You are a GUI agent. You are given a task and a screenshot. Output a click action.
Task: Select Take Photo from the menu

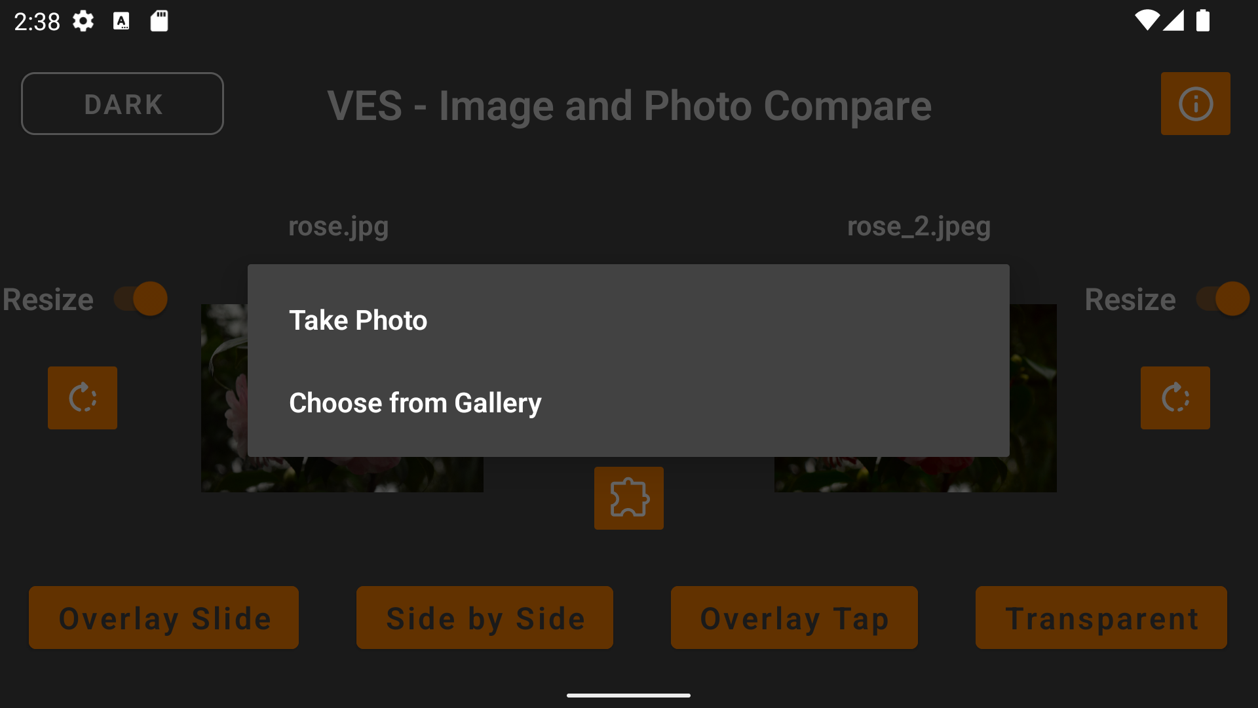click(x=358, y=321)
